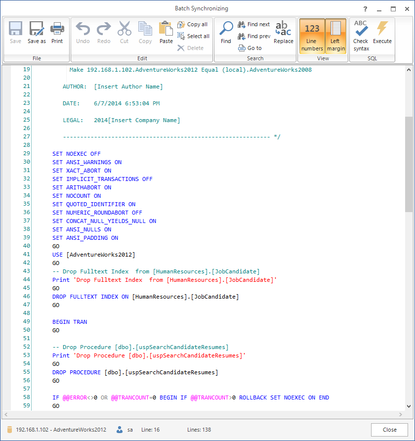Click Find prev
The image size is (415, 441).
pos(254,36)
